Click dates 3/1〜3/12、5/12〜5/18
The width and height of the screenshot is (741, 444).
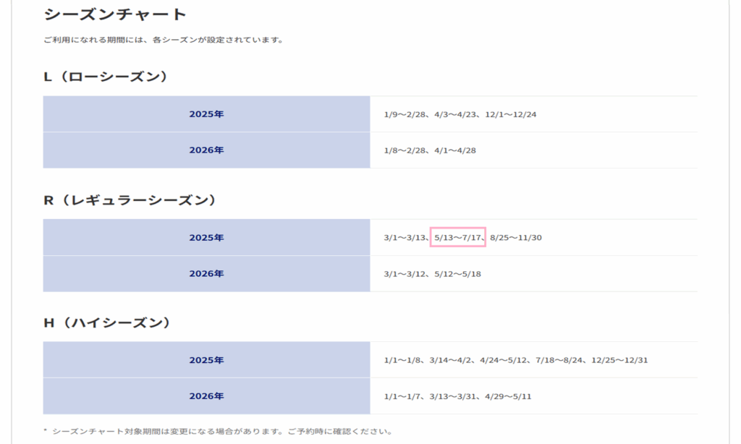[x=432, y=274]
